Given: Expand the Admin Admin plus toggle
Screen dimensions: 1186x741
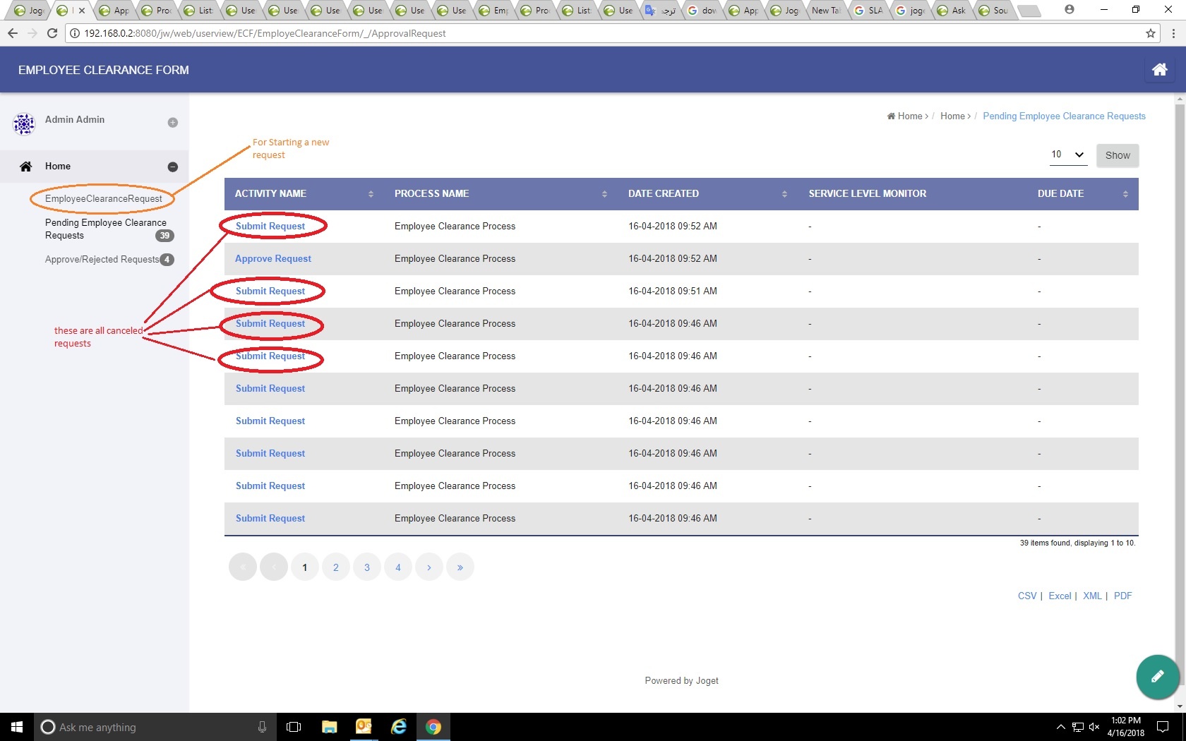Looking at the screenshot, I should tap(172, 123).
